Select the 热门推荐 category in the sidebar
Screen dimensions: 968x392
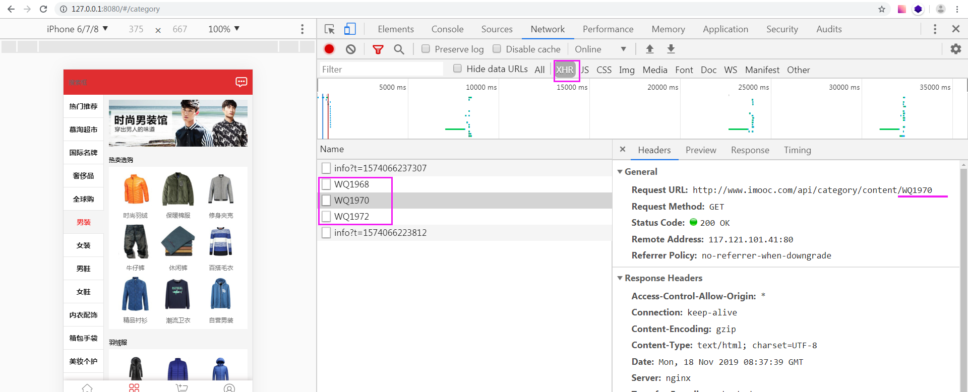(x=83, y=106)
